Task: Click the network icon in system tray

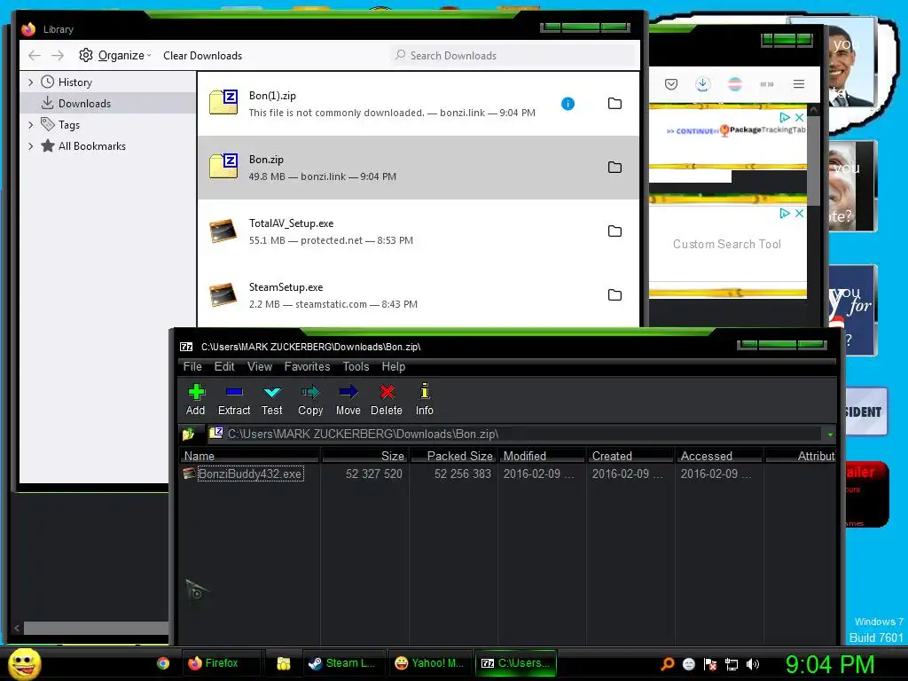Action: pyautogui.click(x=732, y=664)
